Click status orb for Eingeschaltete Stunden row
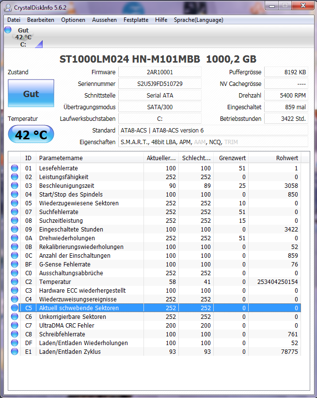 click(15, 229)
